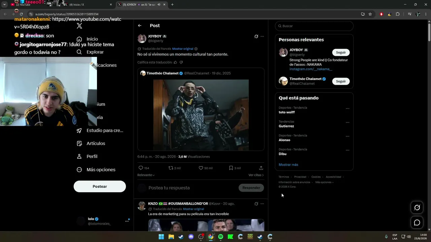Install app icon in address bar
This screenshot has height=242, width=431.
coord(363,14)
